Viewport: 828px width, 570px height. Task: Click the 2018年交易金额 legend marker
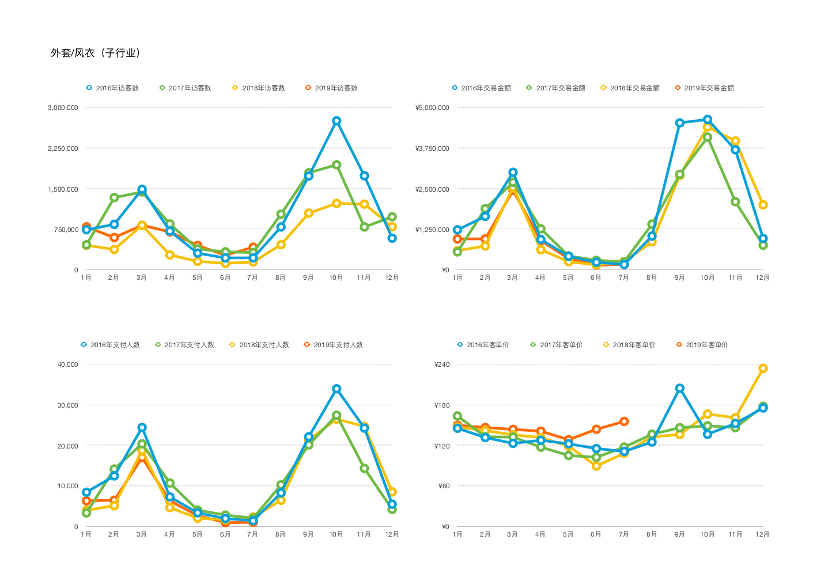(603, 88)
